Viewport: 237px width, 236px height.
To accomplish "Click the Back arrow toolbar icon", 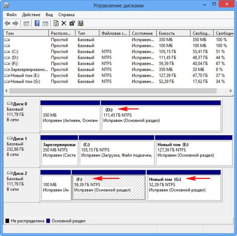I will [x=8, y=23].
